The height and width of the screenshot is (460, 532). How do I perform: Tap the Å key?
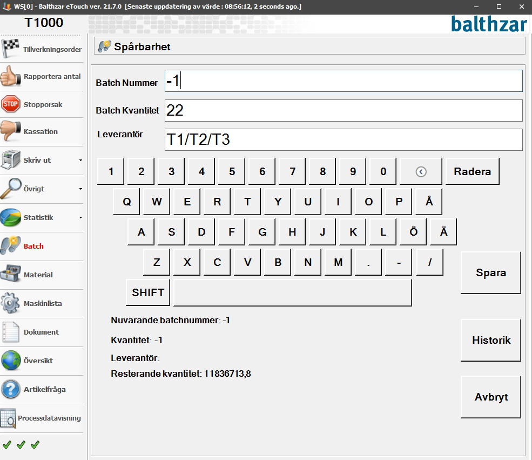429,202
